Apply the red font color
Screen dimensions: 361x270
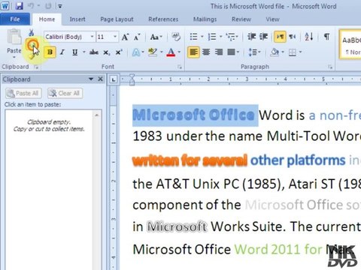click(x=171, y=52)
